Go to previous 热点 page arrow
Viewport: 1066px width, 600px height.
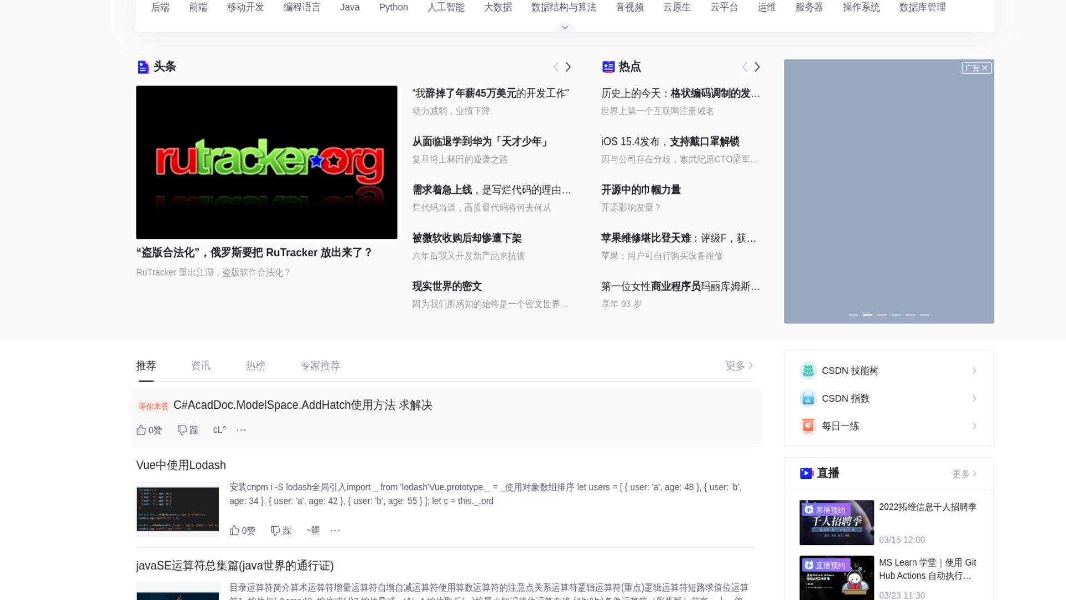click(x=745, y=67)
